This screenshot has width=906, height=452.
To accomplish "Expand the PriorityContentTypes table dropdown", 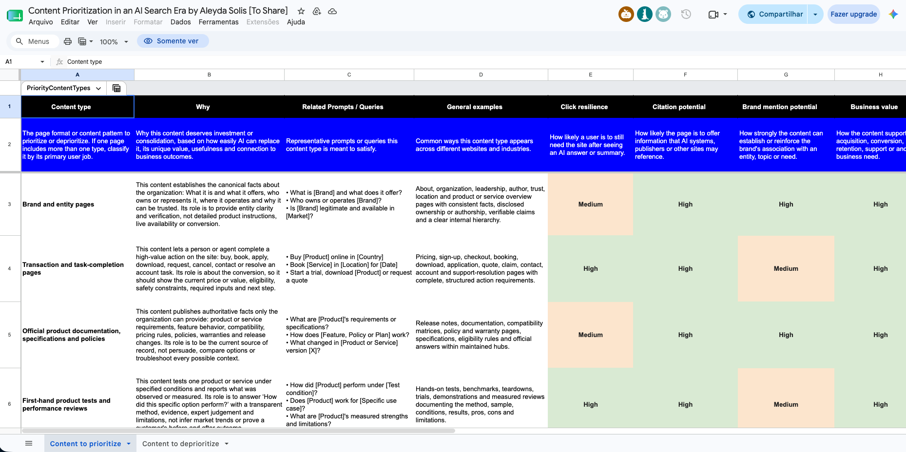I will point(98,88).
